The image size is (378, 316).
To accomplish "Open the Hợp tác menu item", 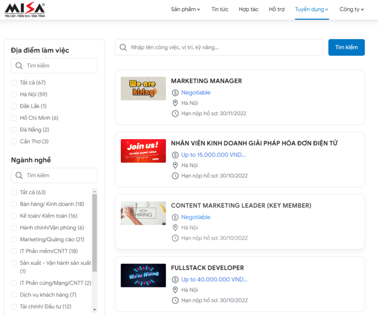I will 249,9.
